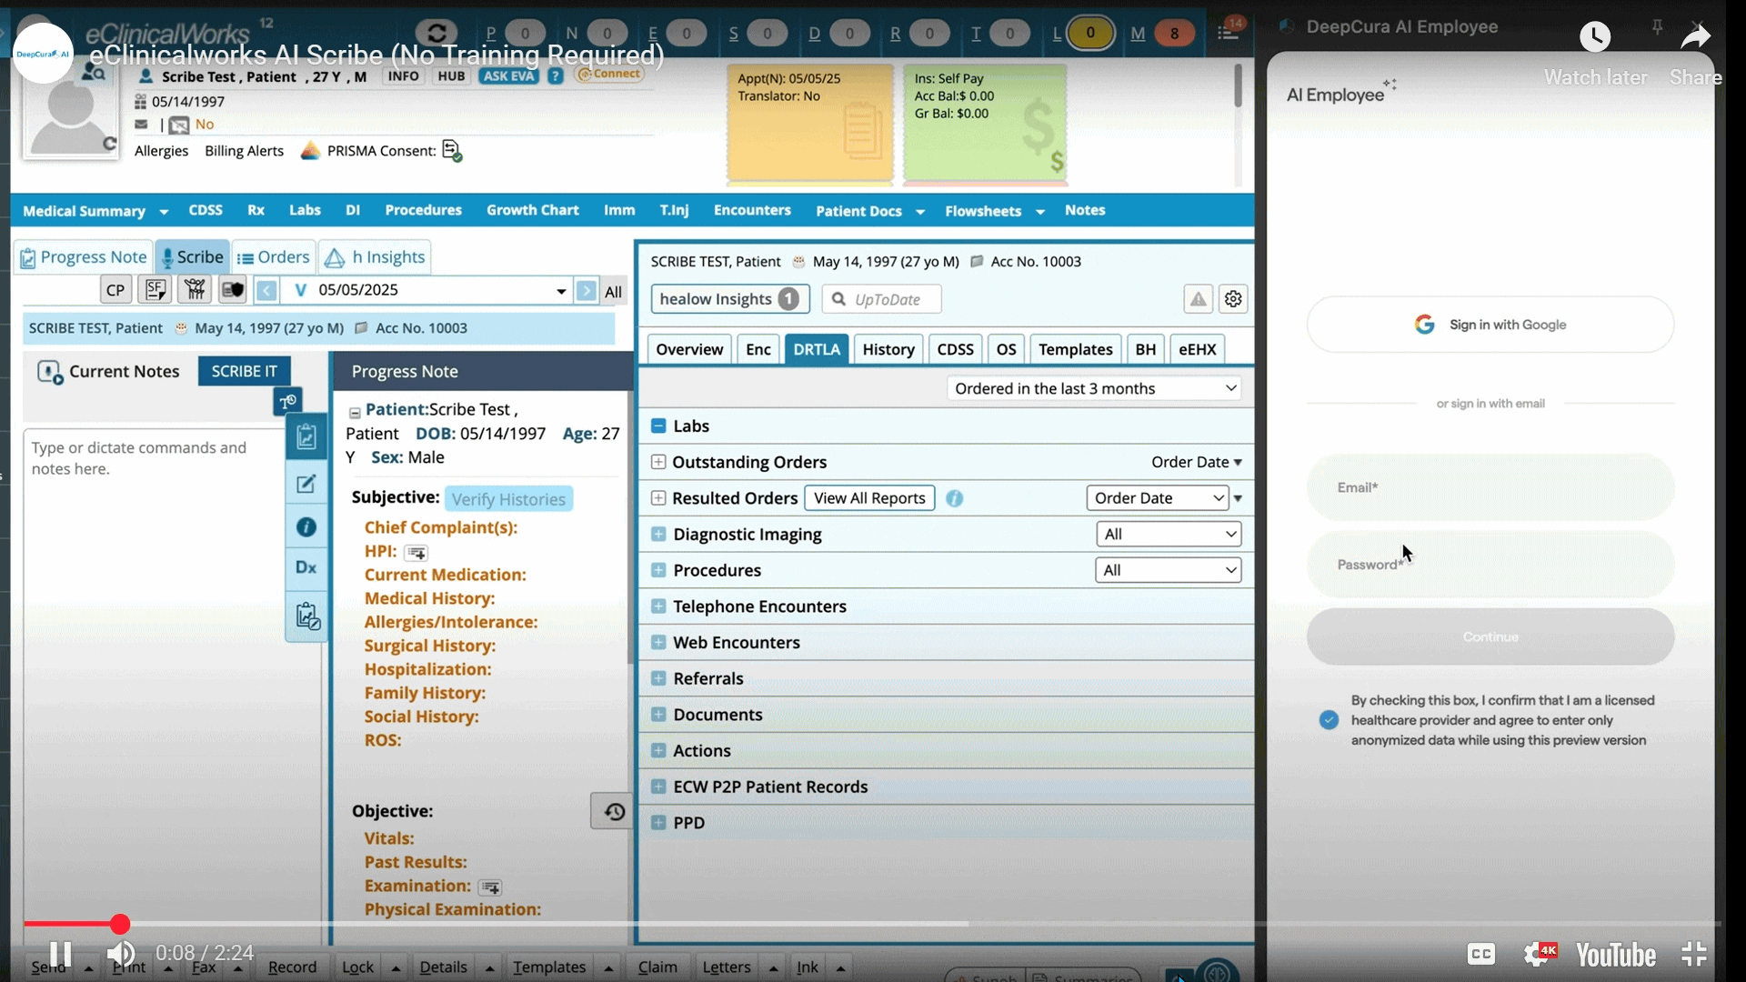
Task: Open the Encounters menu item
Action: pos(752,210)
